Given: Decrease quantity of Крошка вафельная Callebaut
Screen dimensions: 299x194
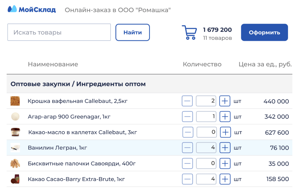Looking at the screenshot, I should 187,101.
